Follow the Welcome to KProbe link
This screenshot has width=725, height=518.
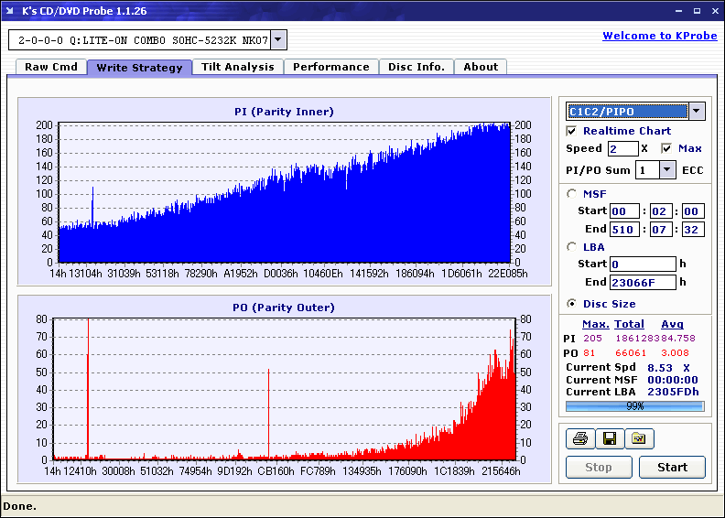(660, 36)
